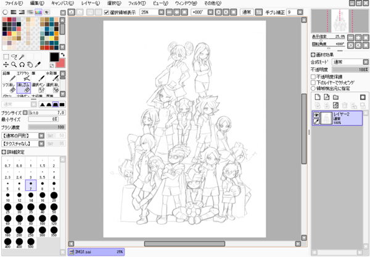Choose the watercolor (水彩筆) brush
The height and width of the screenshot is (257, 370).
(52, 77)
